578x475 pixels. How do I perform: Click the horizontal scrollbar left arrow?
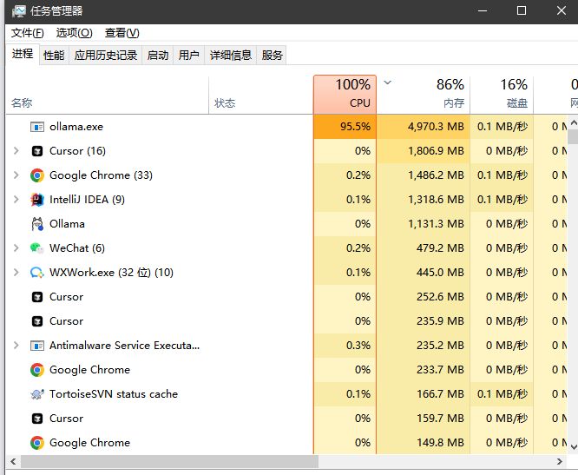click(x=13, y=461)
